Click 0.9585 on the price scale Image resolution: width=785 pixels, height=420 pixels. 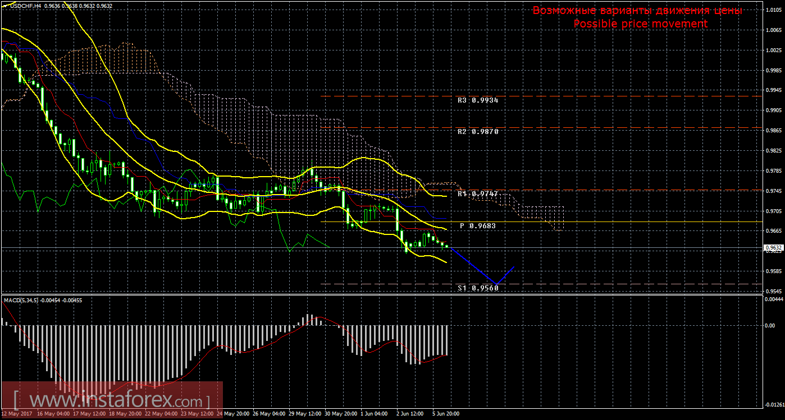coord(773,271)
